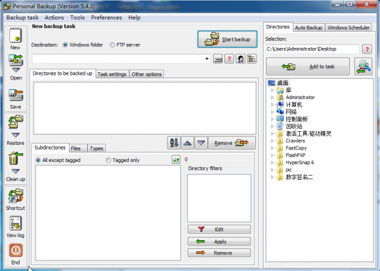Select FTP server as destination

(112, 45)
